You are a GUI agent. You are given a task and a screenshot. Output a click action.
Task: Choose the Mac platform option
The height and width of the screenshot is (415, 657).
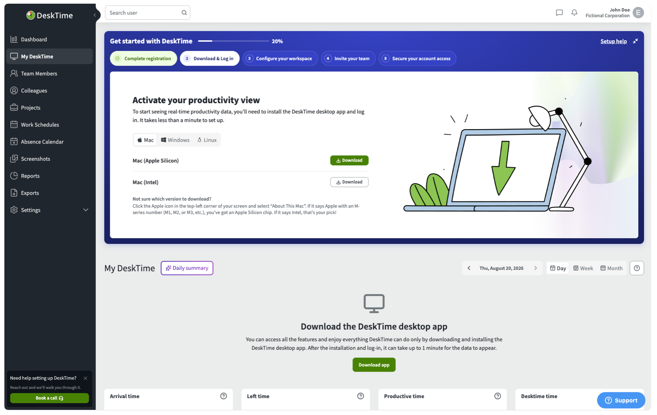tap(145, 140)
